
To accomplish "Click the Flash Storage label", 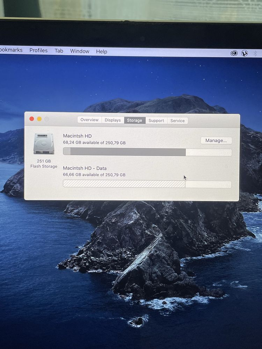I will point(44,166).
